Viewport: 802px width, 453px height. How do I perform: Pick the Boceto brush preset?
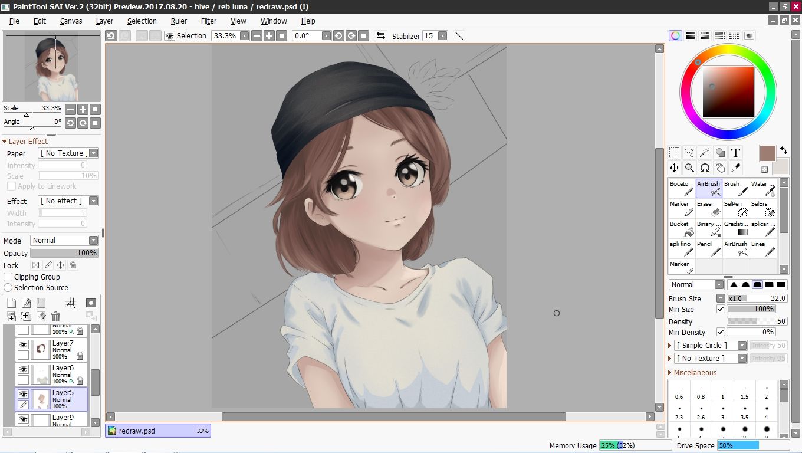(x=681, y=189)
